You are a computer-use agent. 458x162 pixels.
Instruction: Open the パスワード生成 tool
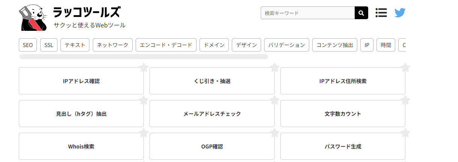pos(343,146)
